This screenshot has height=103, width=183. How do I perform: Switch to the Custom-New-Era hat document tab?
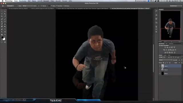[82, 9]
